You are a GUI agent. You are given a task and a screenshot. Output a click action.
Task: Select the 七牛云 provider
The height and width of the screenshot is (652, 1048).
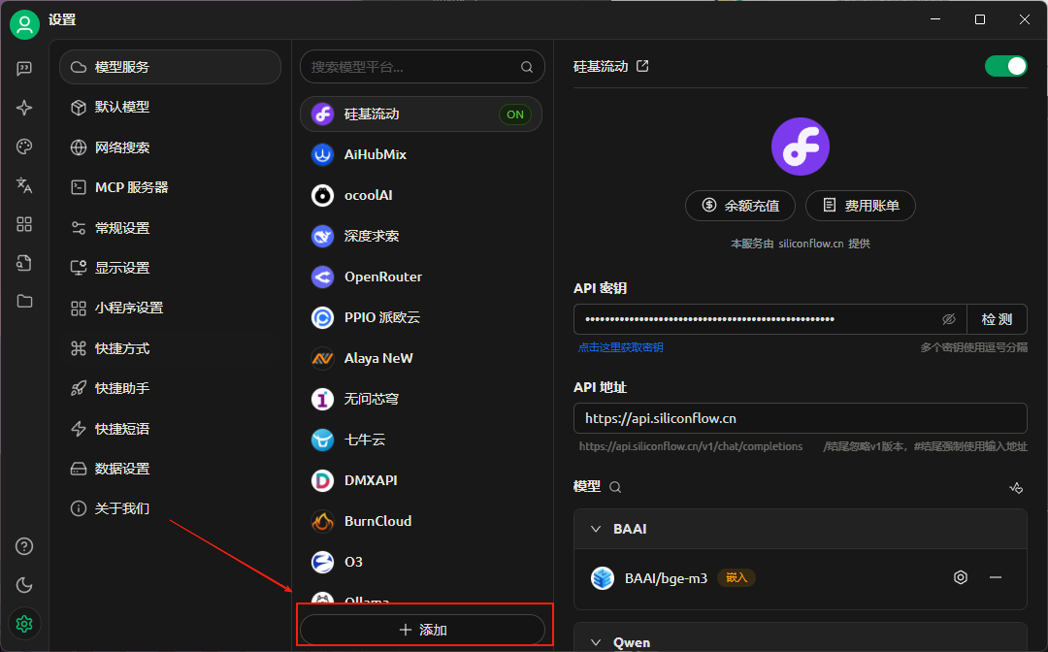[421, 440]
